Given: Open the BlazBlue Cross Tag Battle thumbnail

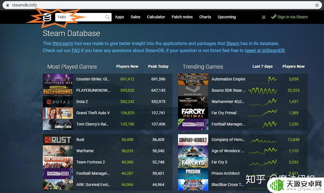Looking at the screenshot, I should (x=193, y=185).
